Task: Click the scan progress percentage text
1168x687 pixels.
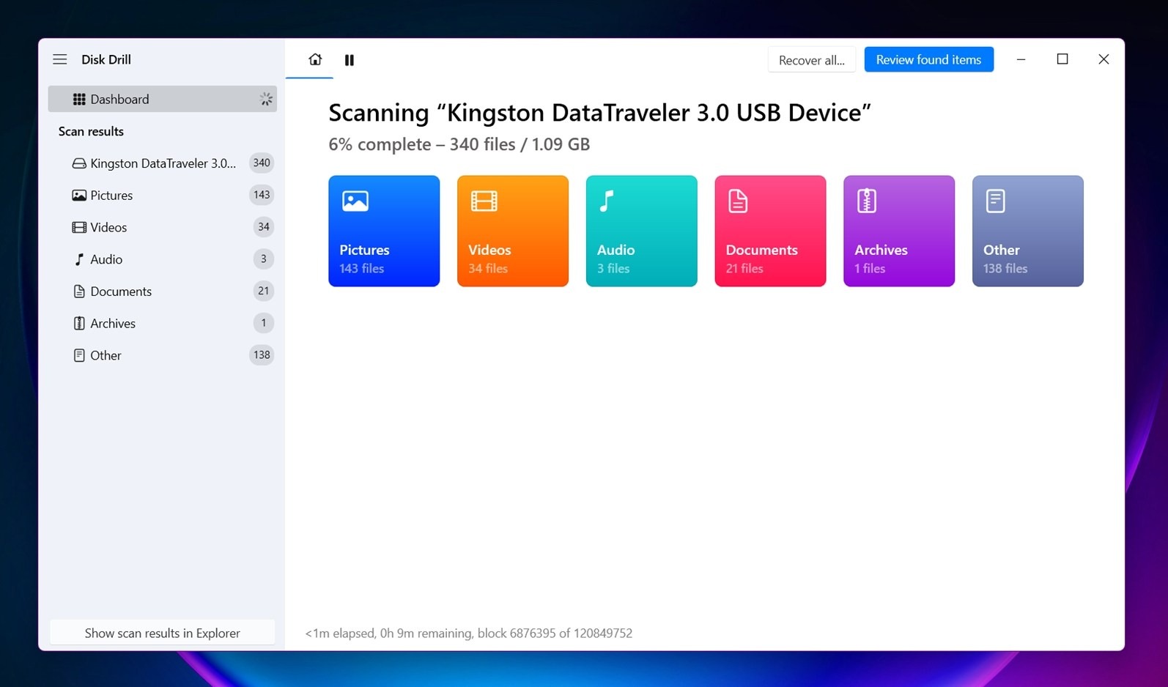Action: coord(459,144)
